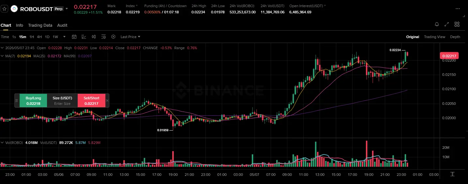Screen dimensions: 468x184
Task: Click the Perp contract type badge
Action: coord(59,9)
